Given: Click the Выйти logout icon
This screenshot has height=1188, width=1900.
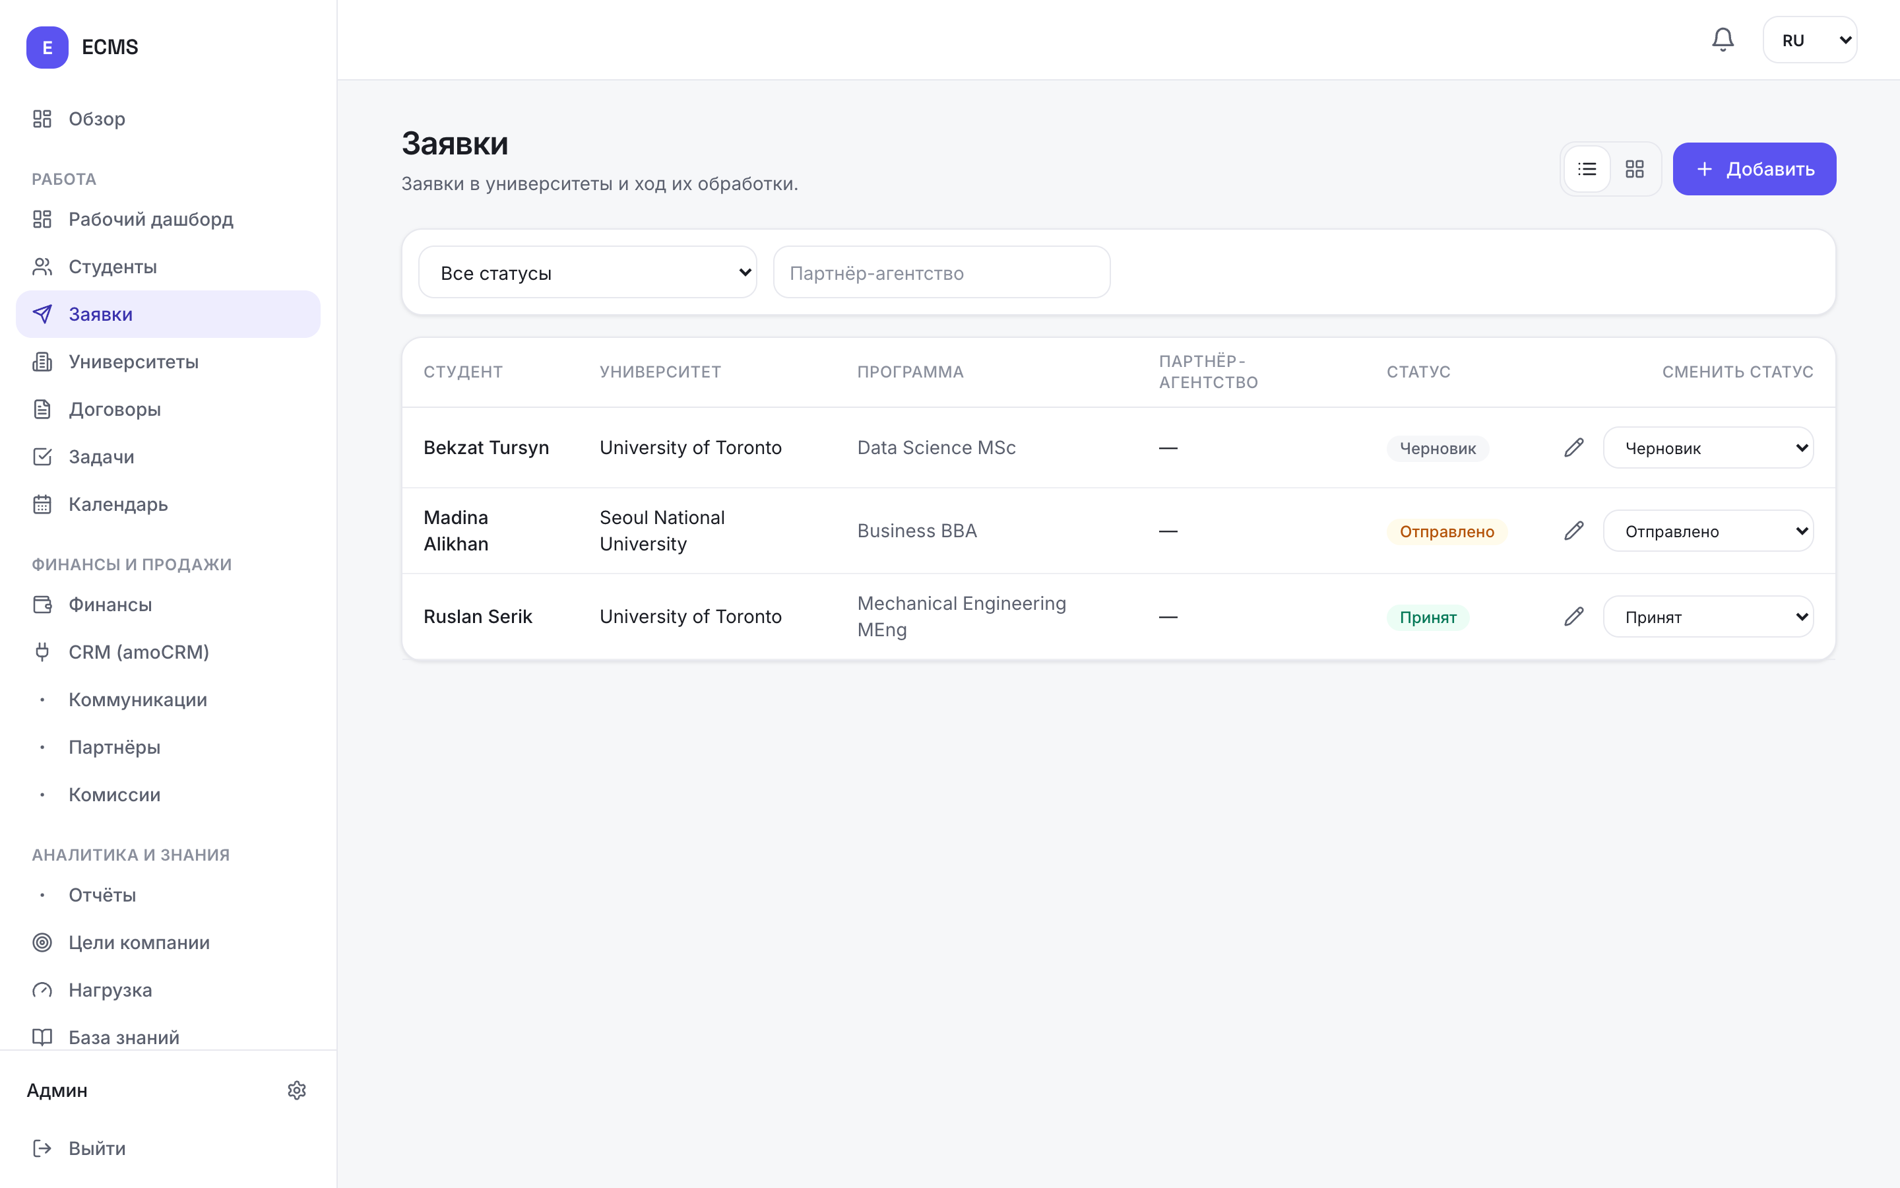Looking at the screenshot, I should 42,1148.
